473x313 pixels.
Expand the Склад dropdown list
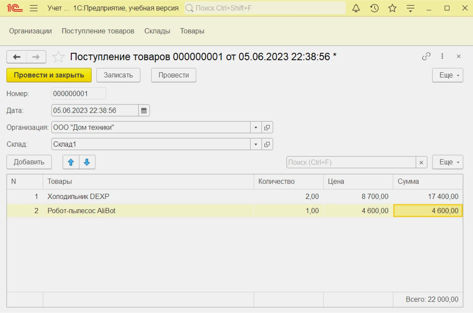[256, 144]
